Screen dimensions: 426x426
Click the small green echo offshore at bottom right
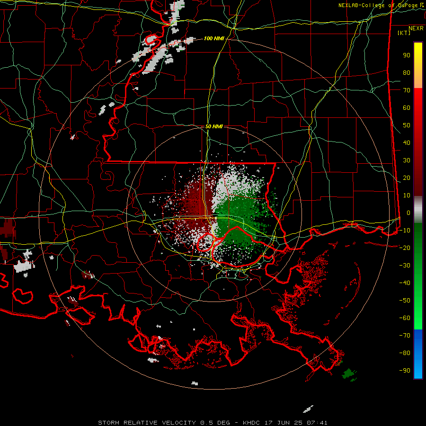pos(349,374)
